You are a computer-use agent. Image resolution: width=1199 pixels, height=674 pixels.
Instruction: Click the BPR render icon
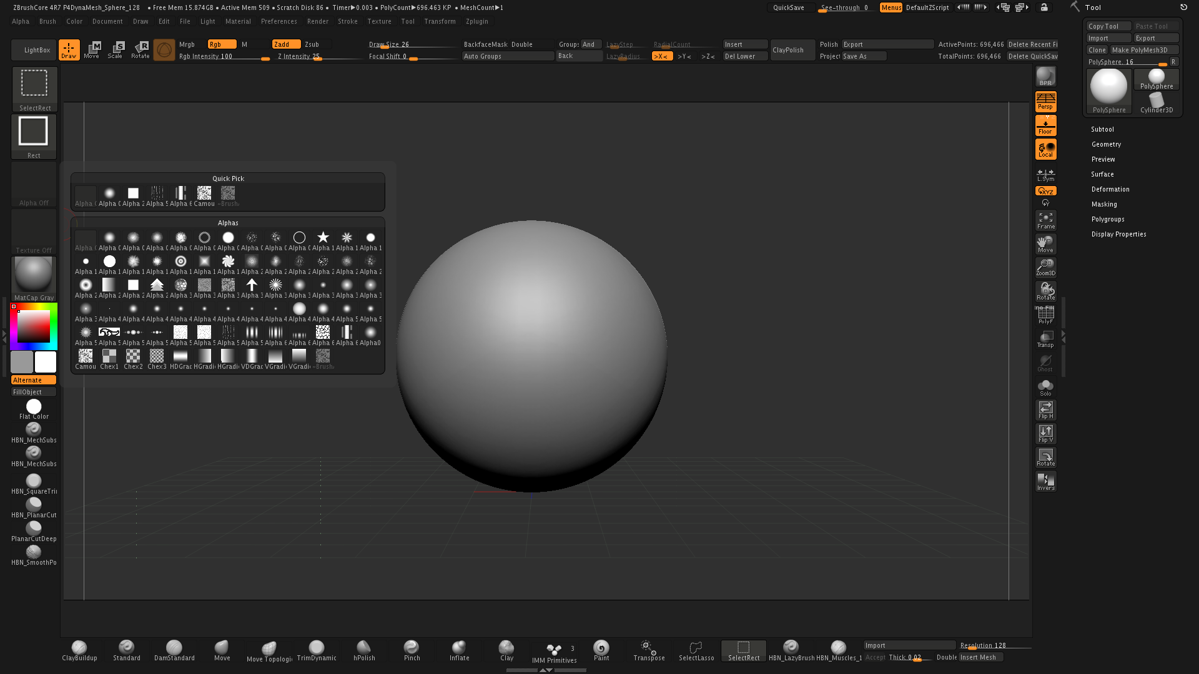(1045, 77)
